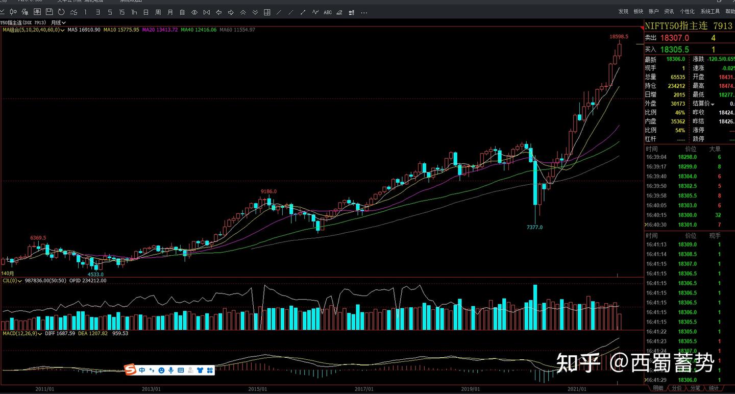This screenshot has height=394, width=735.
Task: Switch to the 分价 tab
Action: (676, 388)
